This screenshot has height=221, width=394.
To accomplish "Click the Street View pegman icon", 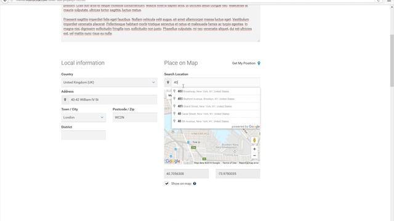I will (x=254, y=141).
